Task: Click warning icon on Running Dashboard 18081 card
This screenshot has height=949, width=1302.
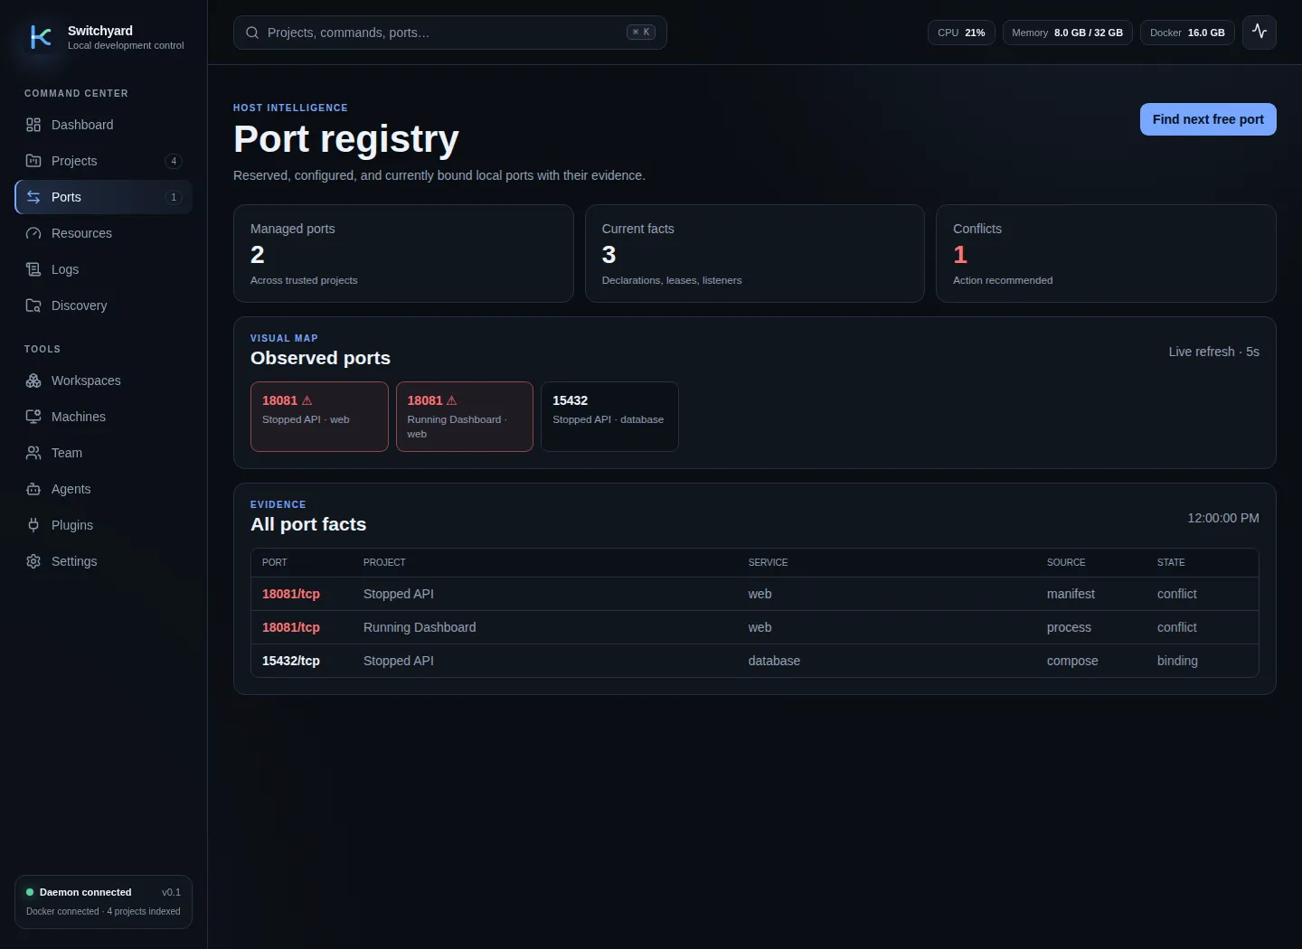Action: [x=451, y=400]
